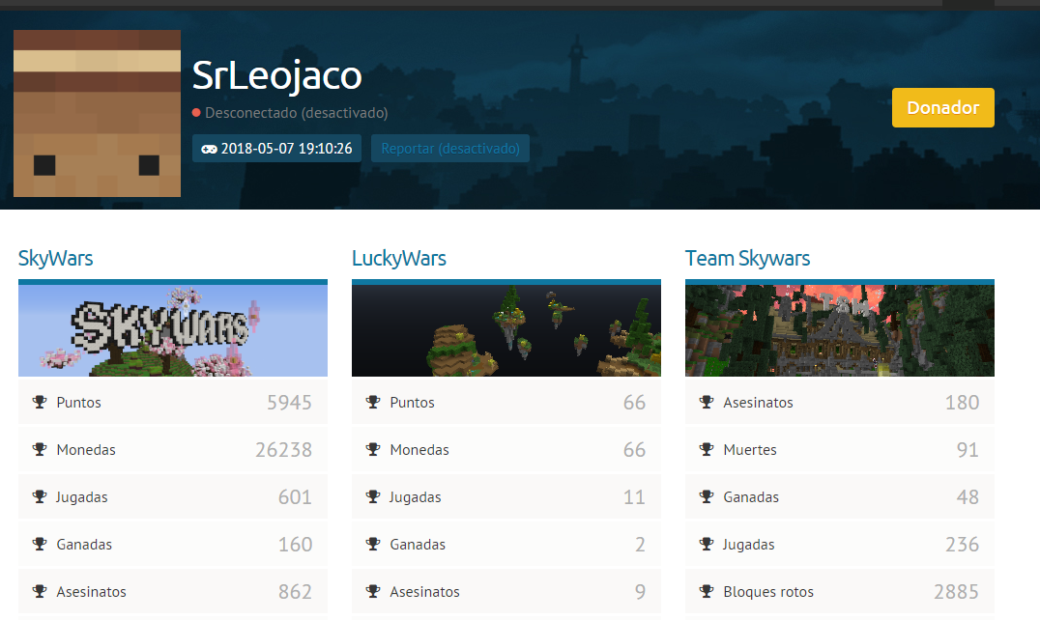1040x620 pixels.
Task: Open the LuckyWars heading link
Action: pos(399,259)
